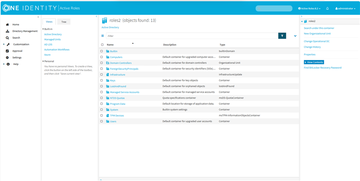Check the Keys row checkbox
360x181 pixels.
(x=101, y=80)
